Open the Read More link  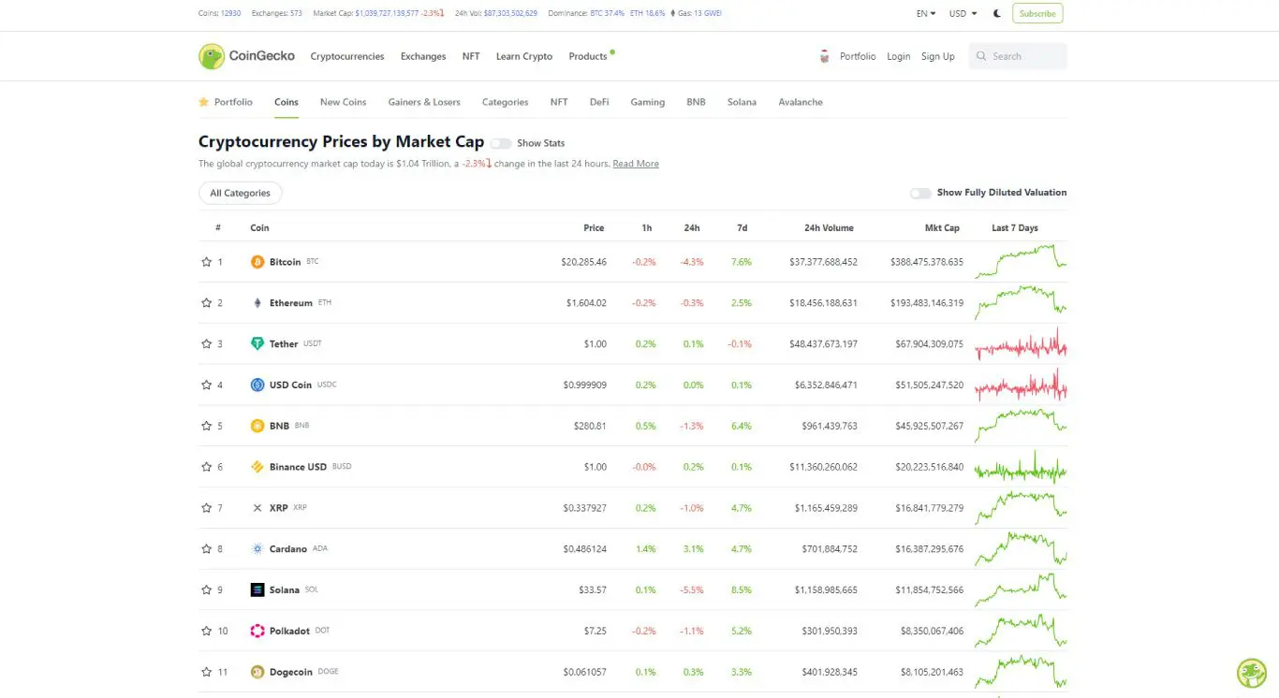point(636,164)
